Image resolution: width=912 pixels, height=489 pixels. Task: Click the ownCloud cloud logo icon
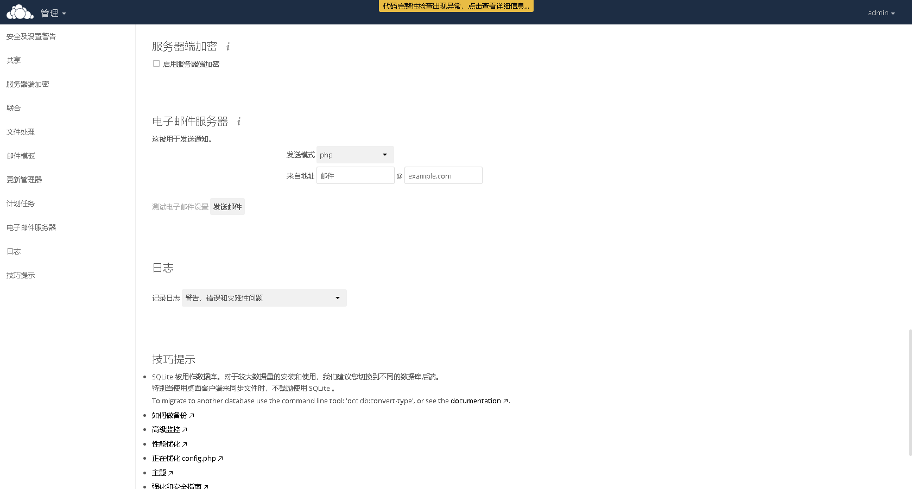point(20,12)
